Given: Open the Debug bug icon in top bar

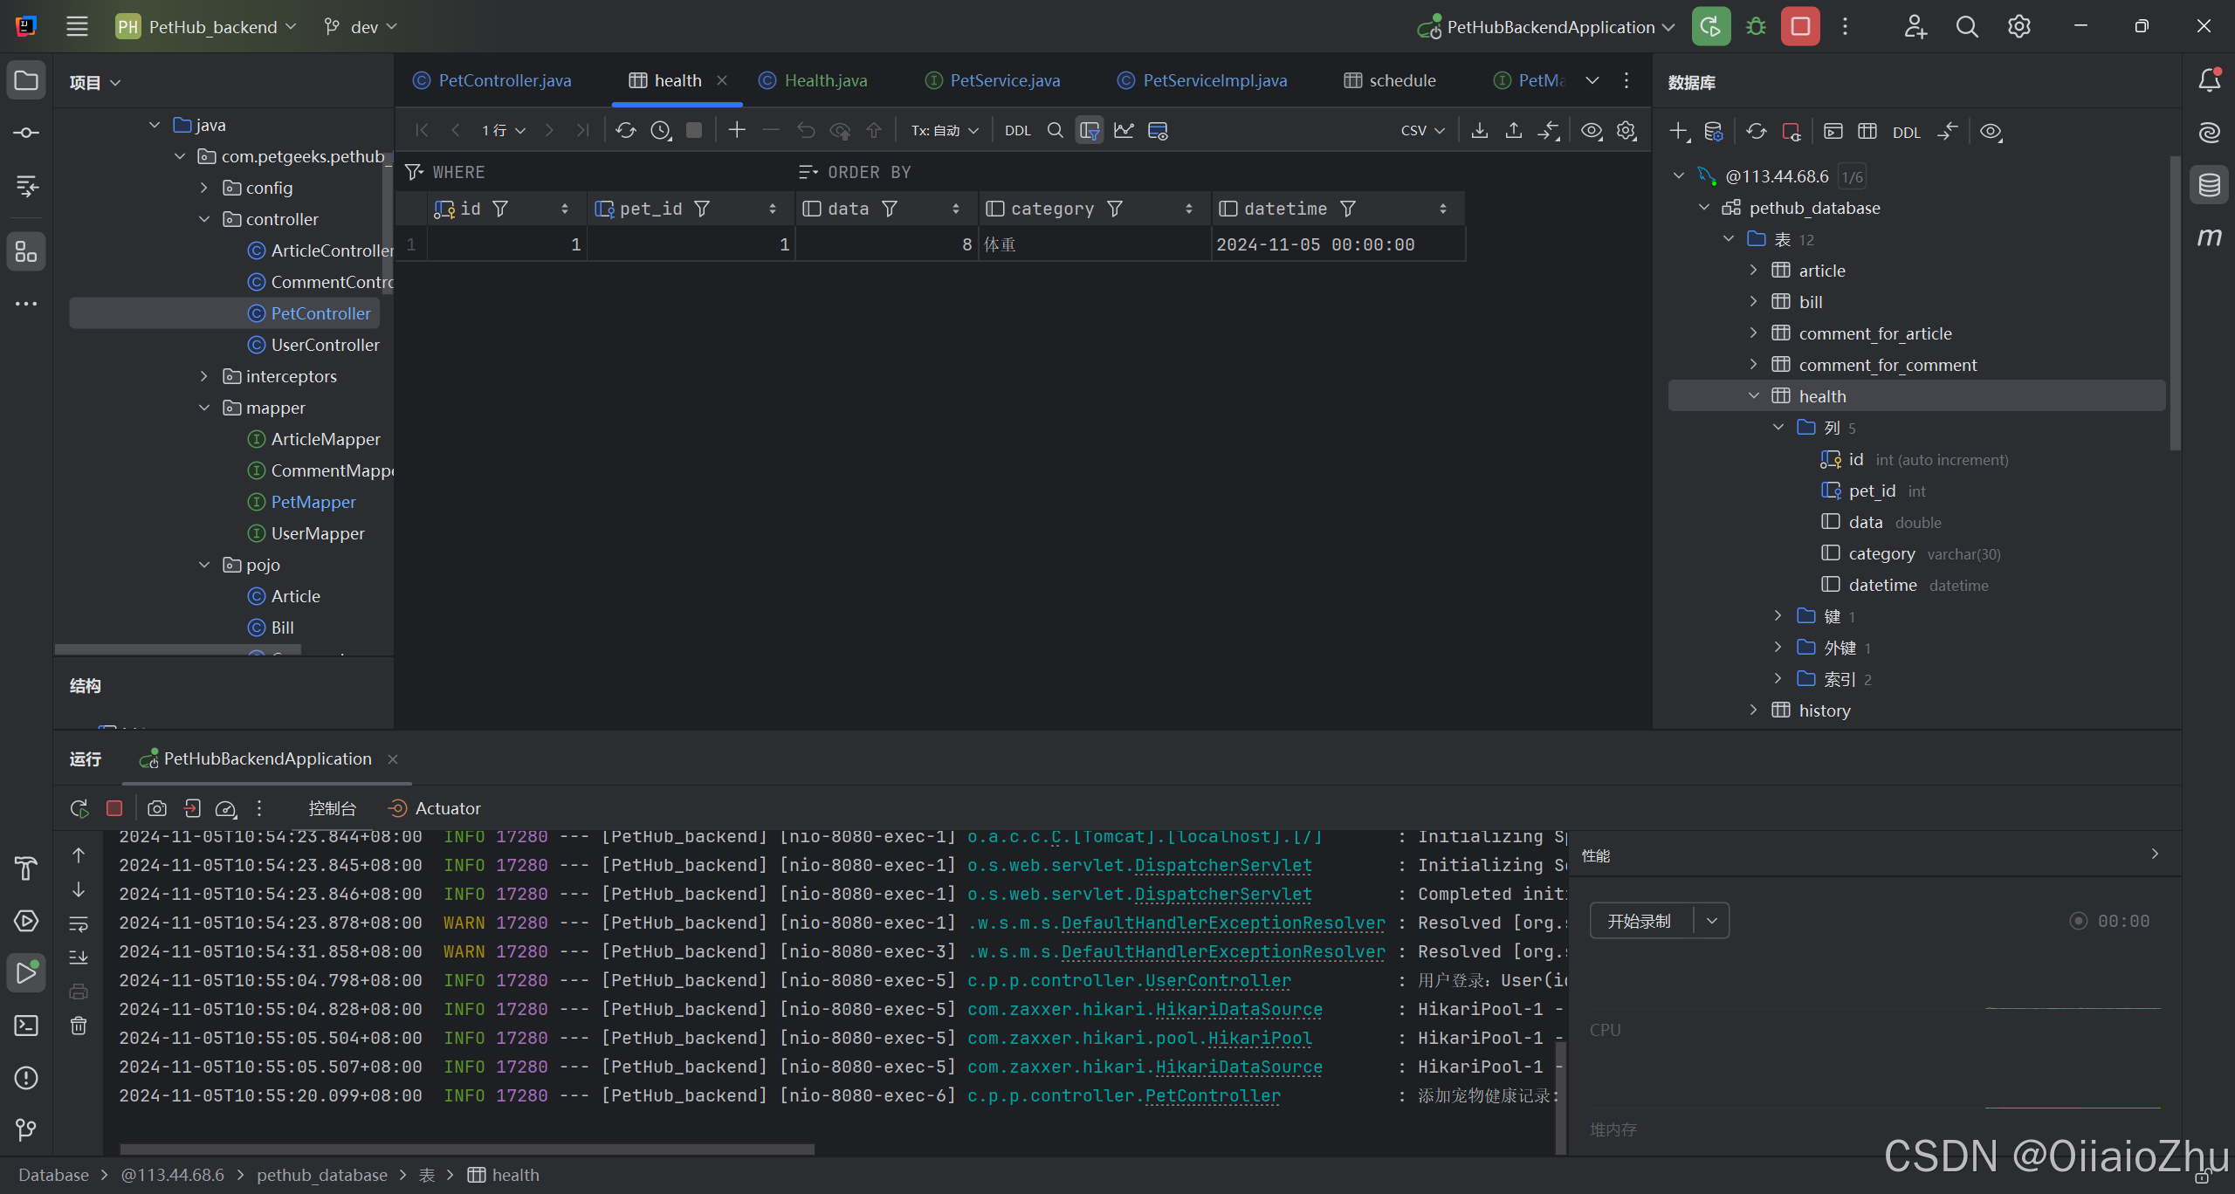Looking at the screenshot, I should point(1756,27).
